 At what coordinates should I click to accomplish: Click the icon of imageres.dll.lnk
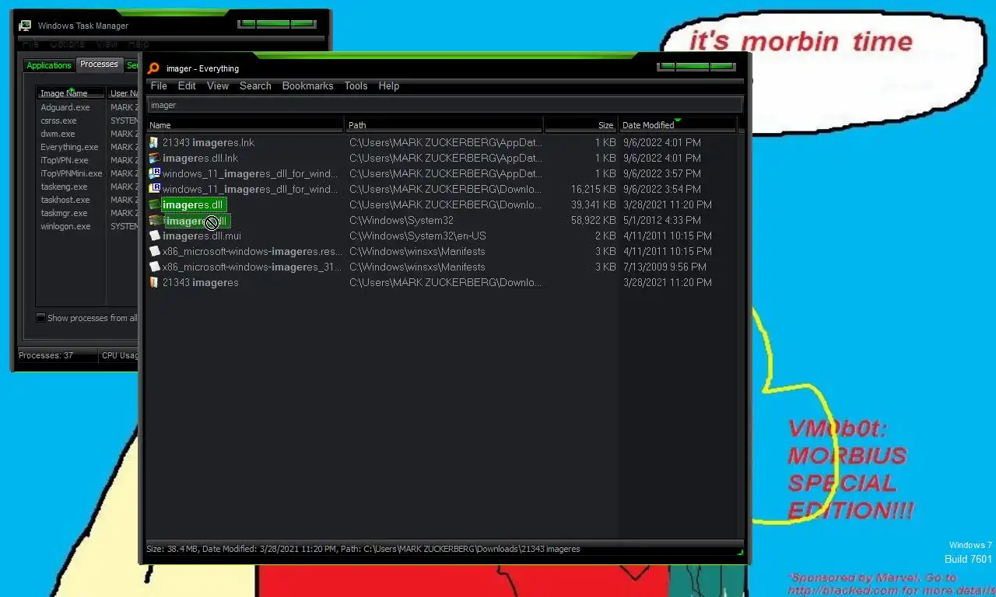155,159
